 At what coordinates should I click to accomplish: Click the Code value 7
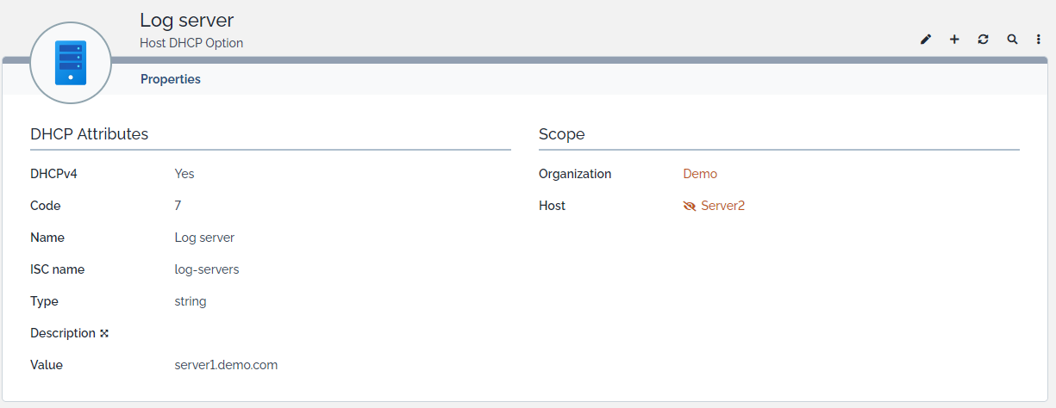pos(178,206)
